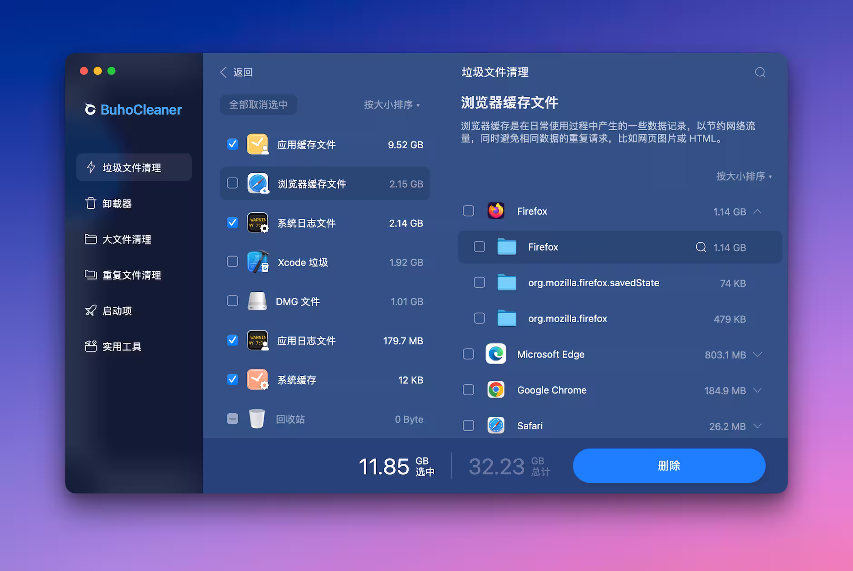
Task: Uncheck the 系统缓存 checkbox
Action: click(232, 379)
